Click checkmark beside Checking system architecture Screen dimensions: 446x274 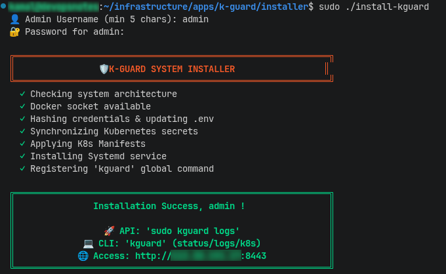point(22,94)
